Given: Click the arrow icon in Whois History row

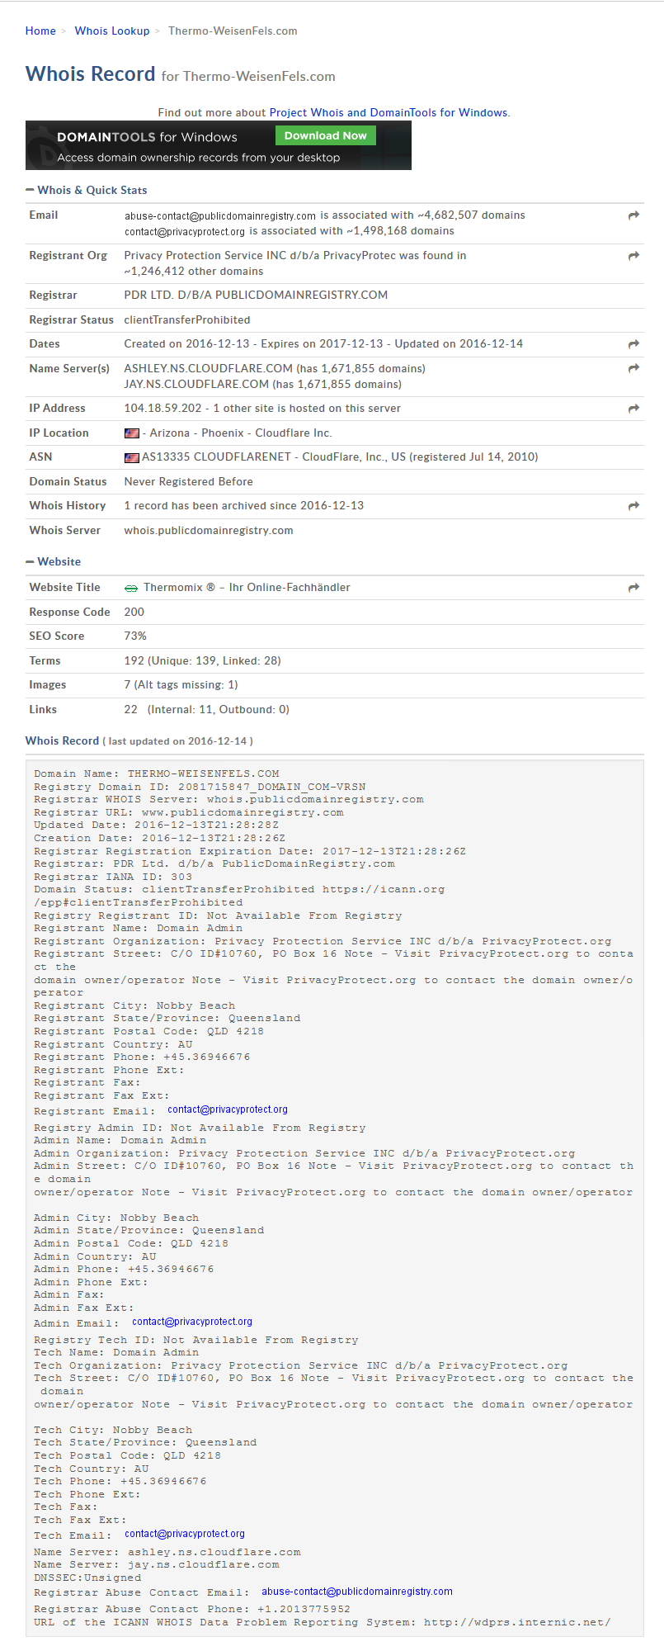Looking at the screenshot, I should [633, 506].
